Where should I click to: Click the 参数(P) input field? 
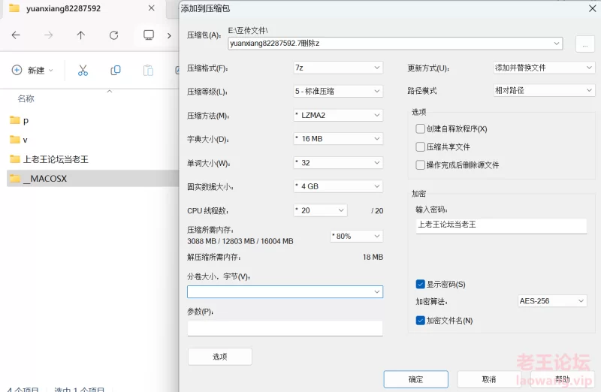tap(285, 328)
